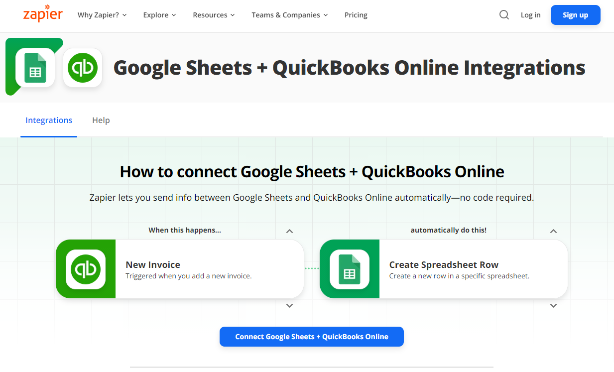Image resolution: width=614 pixels, height=372 pixels.
Task: Open the Resources dropdown menu
Action: [214, 15]
